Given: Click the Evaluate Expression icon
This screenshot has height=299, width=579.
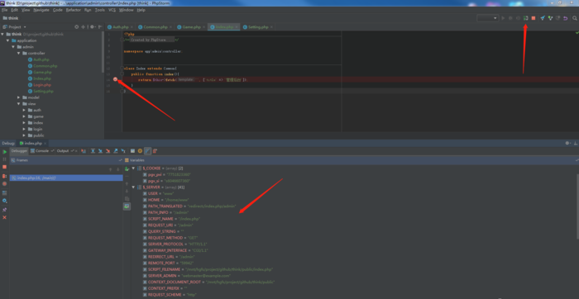Looking at the screenshot, I should pyautogui.click(x=132, y=151).
